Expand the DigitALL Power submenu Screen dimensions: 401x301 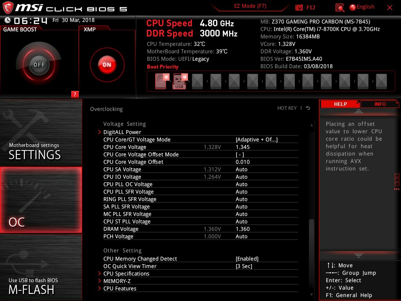(122, 132)
